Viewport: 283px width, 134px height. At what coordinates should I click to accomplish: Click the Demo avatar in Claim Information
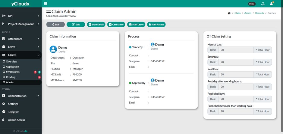53,49
